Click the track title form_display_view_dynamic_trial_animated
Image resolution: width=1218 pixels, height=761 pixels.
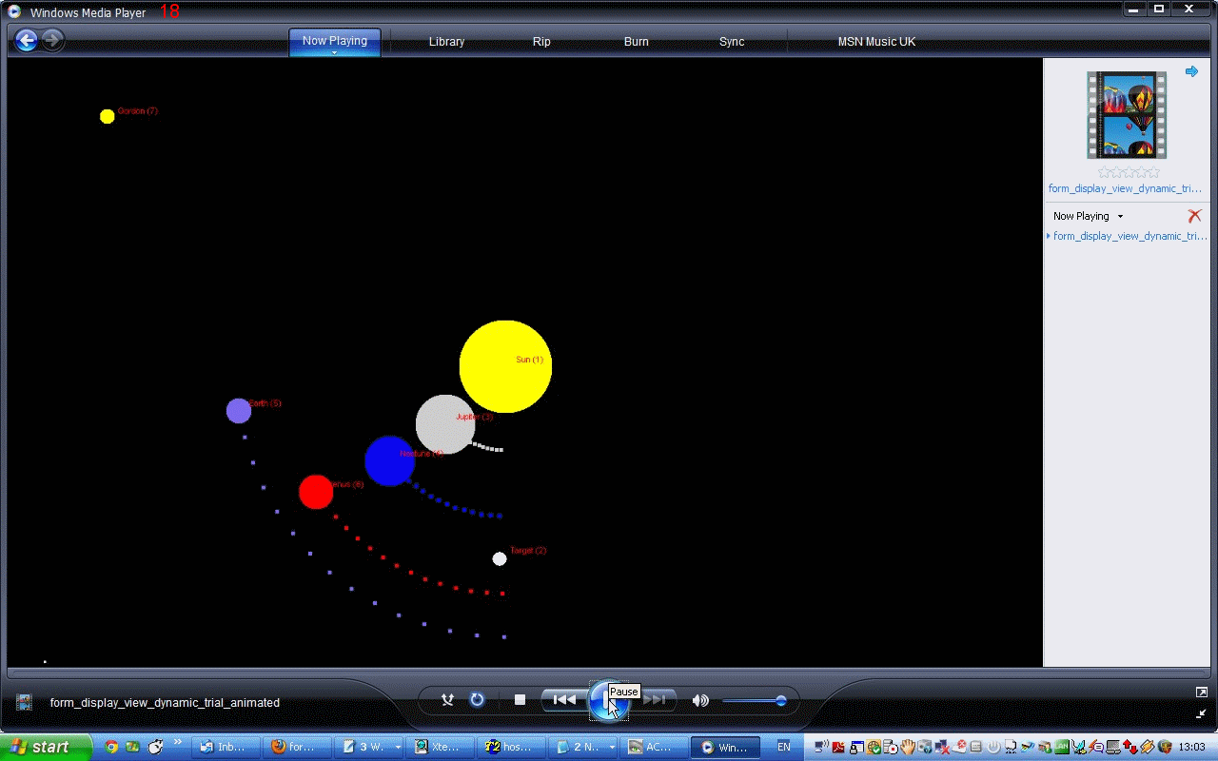[165, 703]
